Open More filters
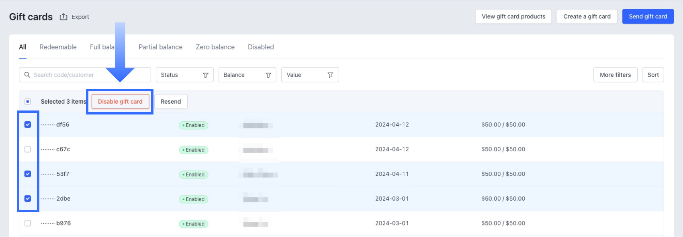 [615, 75]
